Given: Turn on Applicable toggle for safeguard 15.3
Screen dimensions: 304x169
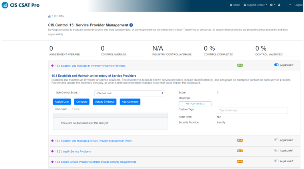Looking at the screenshot, I should tap(276, 150).
